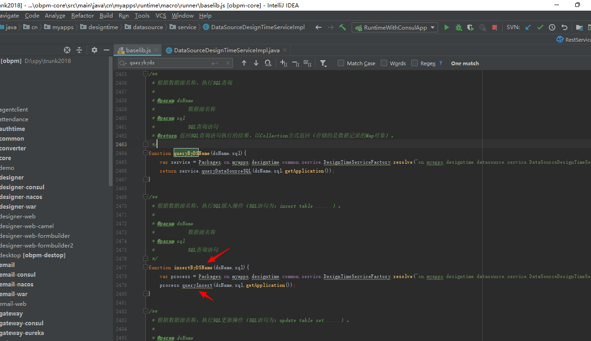Collapse all in project panel
This screenshot has height=341, width=591.
[79, 50]
